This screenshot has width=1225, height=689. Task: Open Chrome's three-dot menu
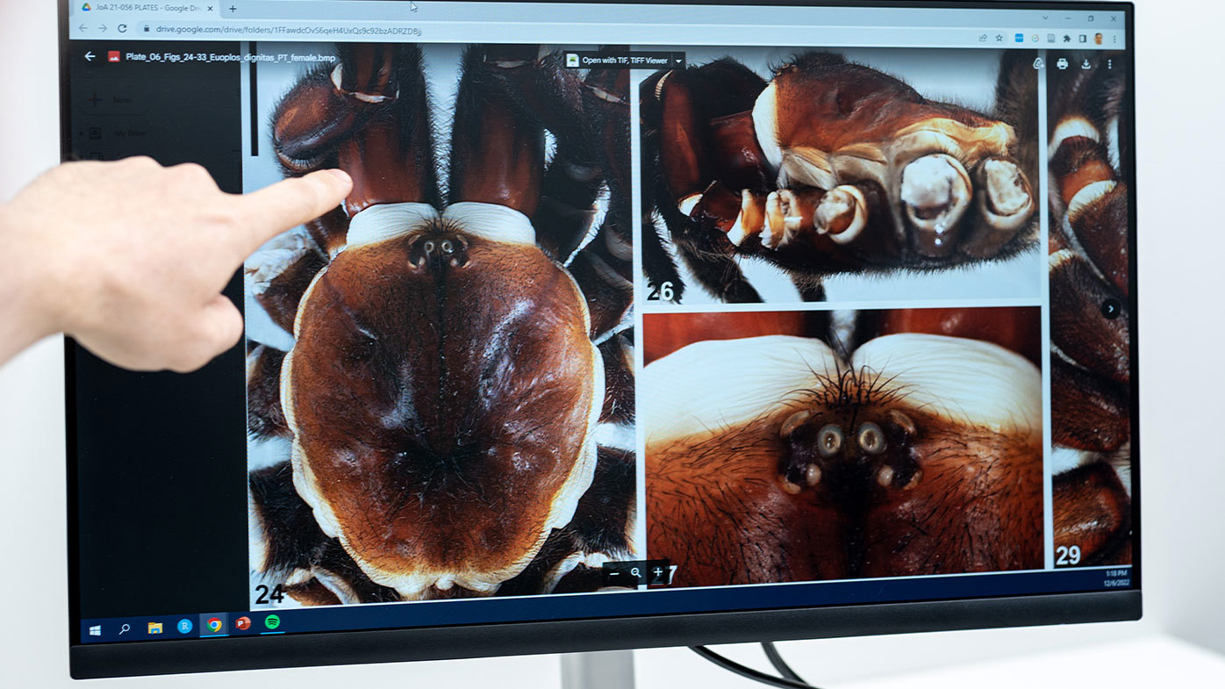coord(1114,39)
